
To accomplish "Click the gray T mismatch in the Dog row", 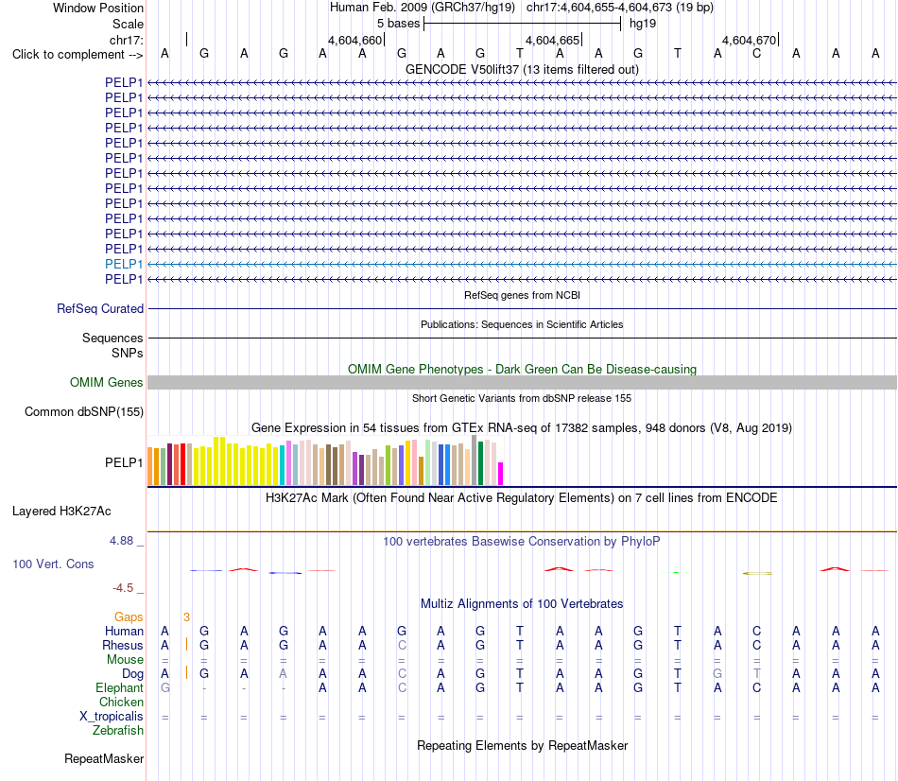I will (756, 674).
